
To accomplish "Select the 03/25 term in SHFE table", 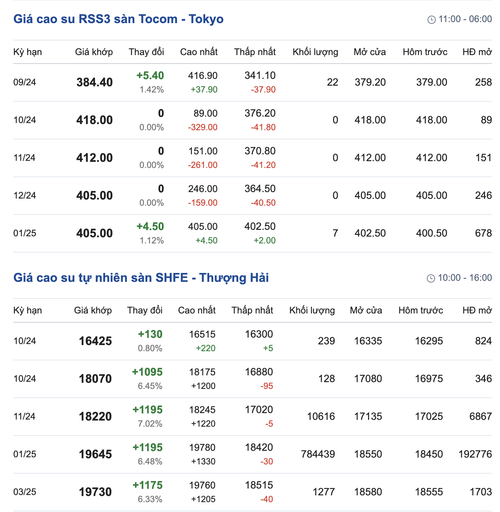I will [24, 492].
